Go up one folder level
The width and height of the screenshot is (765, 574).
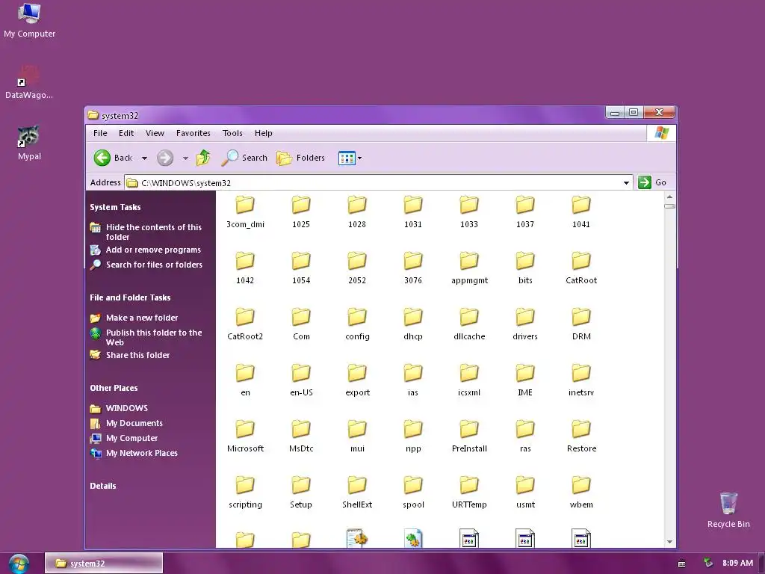click(203, 158)
